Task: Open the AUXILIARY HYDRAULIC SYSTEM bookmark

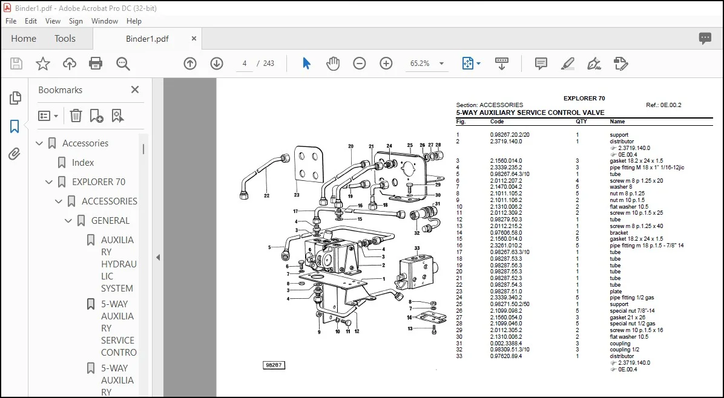Action: point(119,264)
